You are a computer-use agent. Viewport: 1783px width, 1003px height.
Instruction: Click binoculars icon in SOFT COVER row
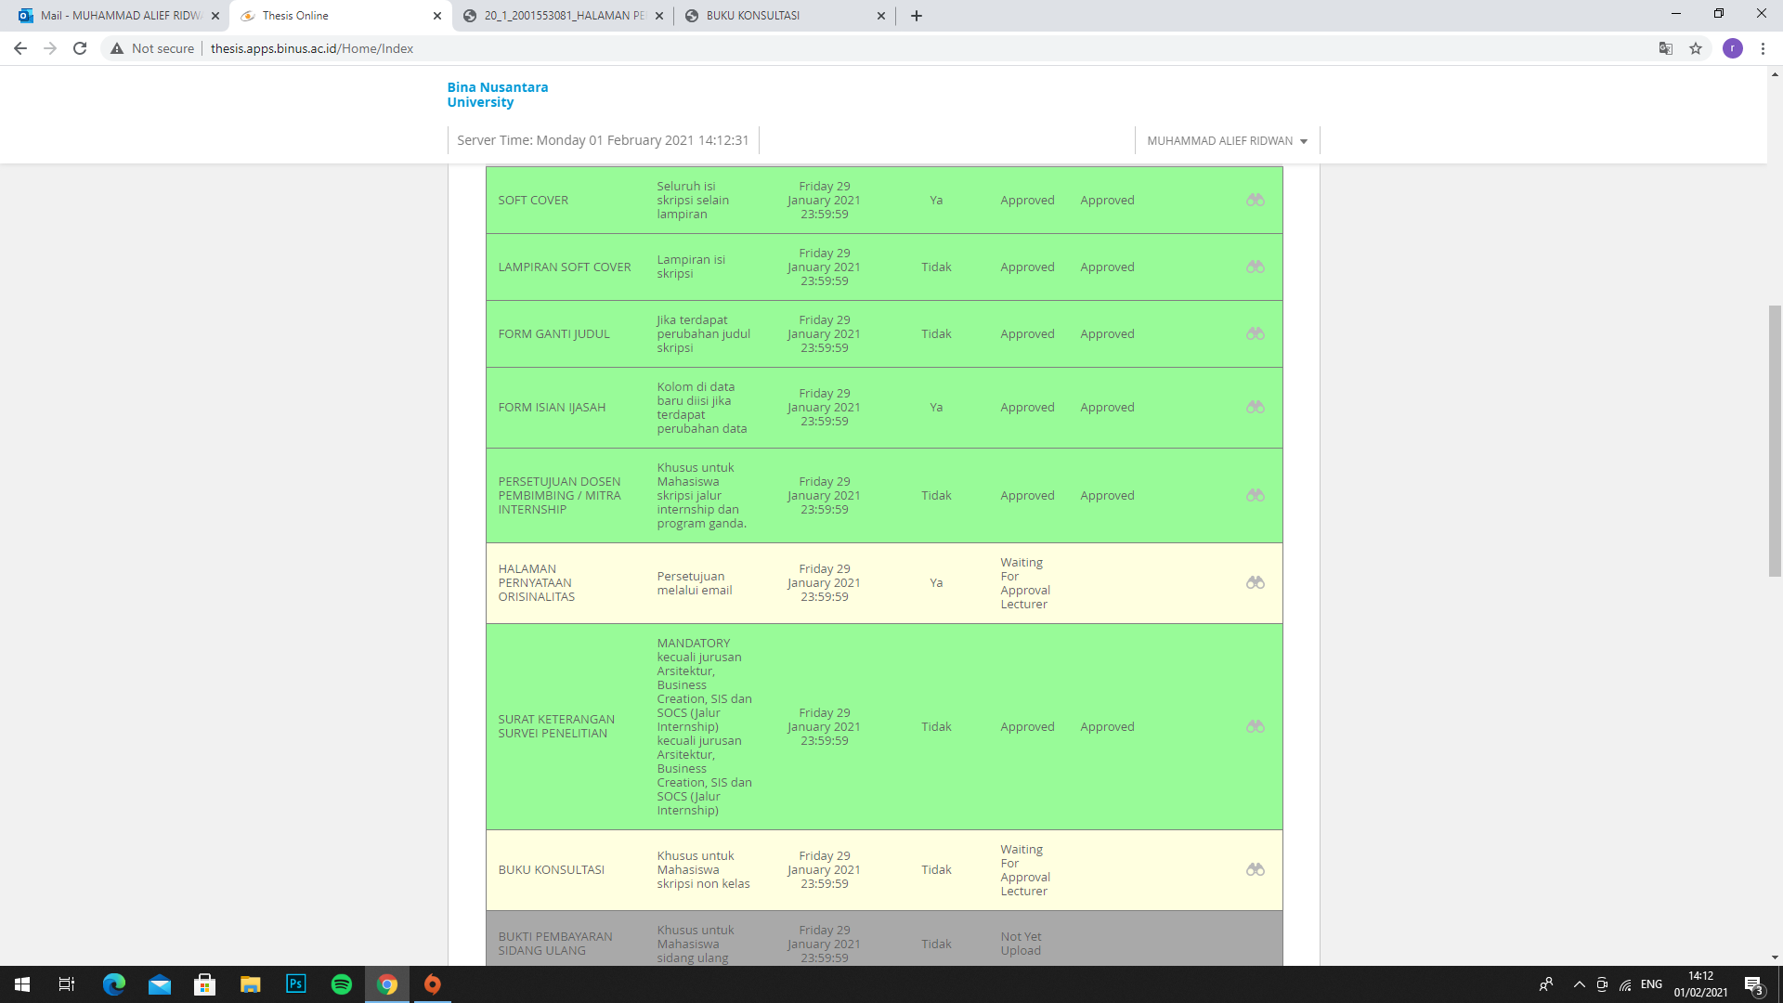[1256, 200]
